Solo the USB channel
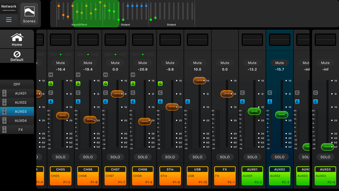Screen dimensions: 339x191 click(x=197, y=157)
